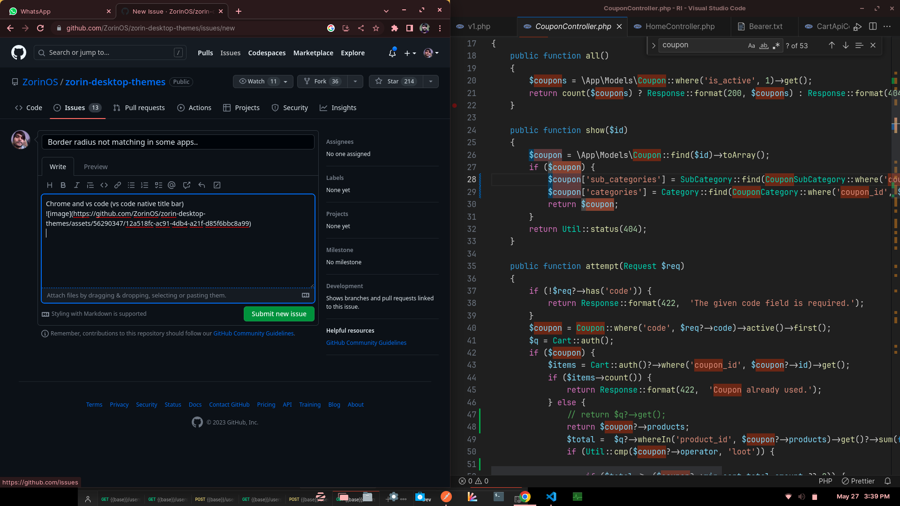Viewport: 900px width, 506px height.
Task: Toggle match case in VS Code search
Action: [751, 45]
